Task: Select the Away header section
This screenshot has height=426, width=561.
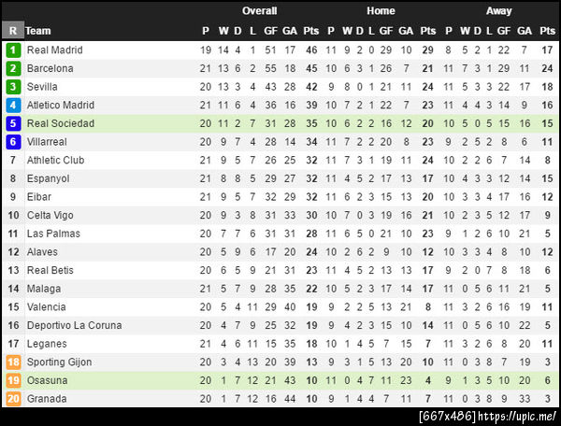Action: [x=498, y=11]
